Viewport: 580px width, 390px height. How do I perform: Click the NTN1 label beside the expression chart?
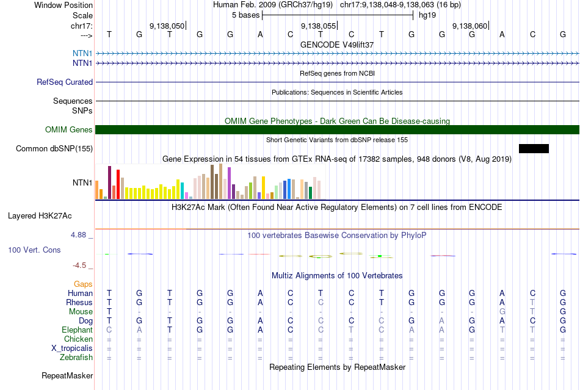[x=82, y=182]
